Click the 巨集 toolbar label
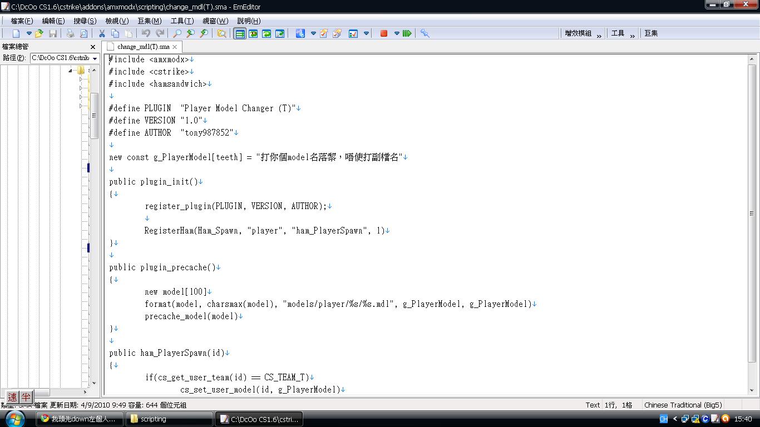This screenshot has height=427, width=760. [x=651, y=33]
